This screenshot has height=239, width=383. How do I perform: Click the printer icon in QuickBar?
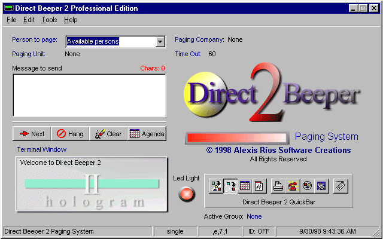(278, 186)
